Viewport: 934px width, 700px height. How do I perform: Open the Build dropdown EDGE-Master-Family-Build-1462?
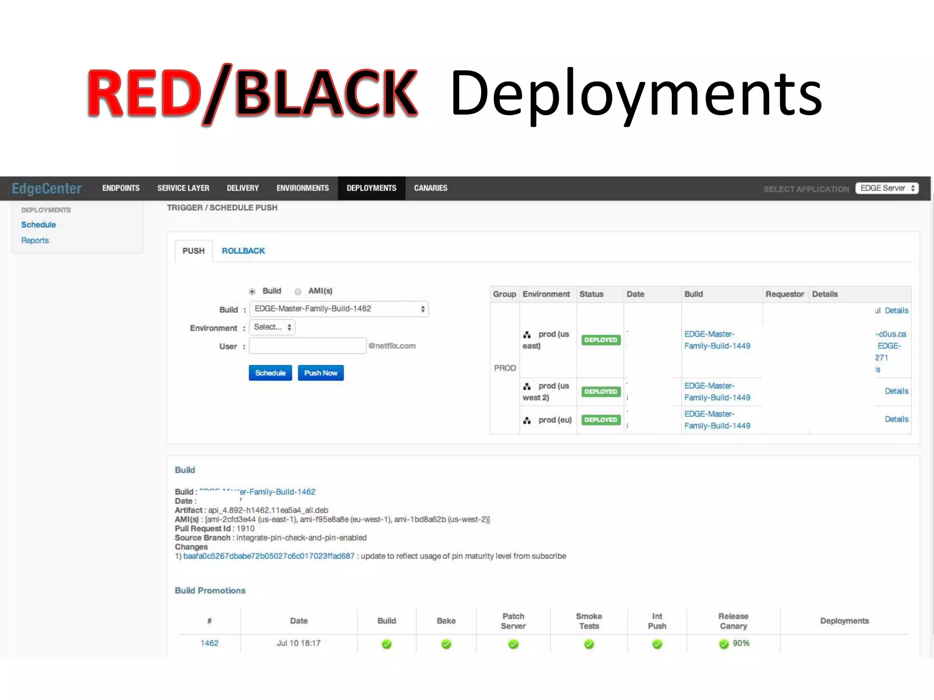tap(339, 309)
